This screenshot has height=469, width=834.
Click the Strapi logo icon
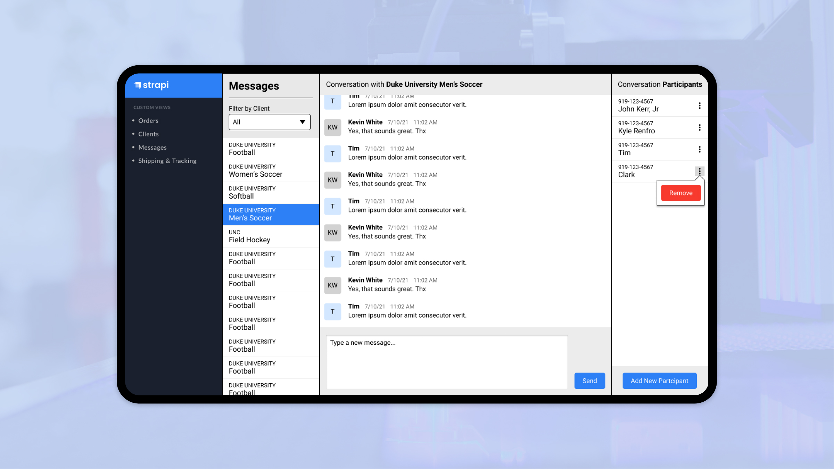138,85
